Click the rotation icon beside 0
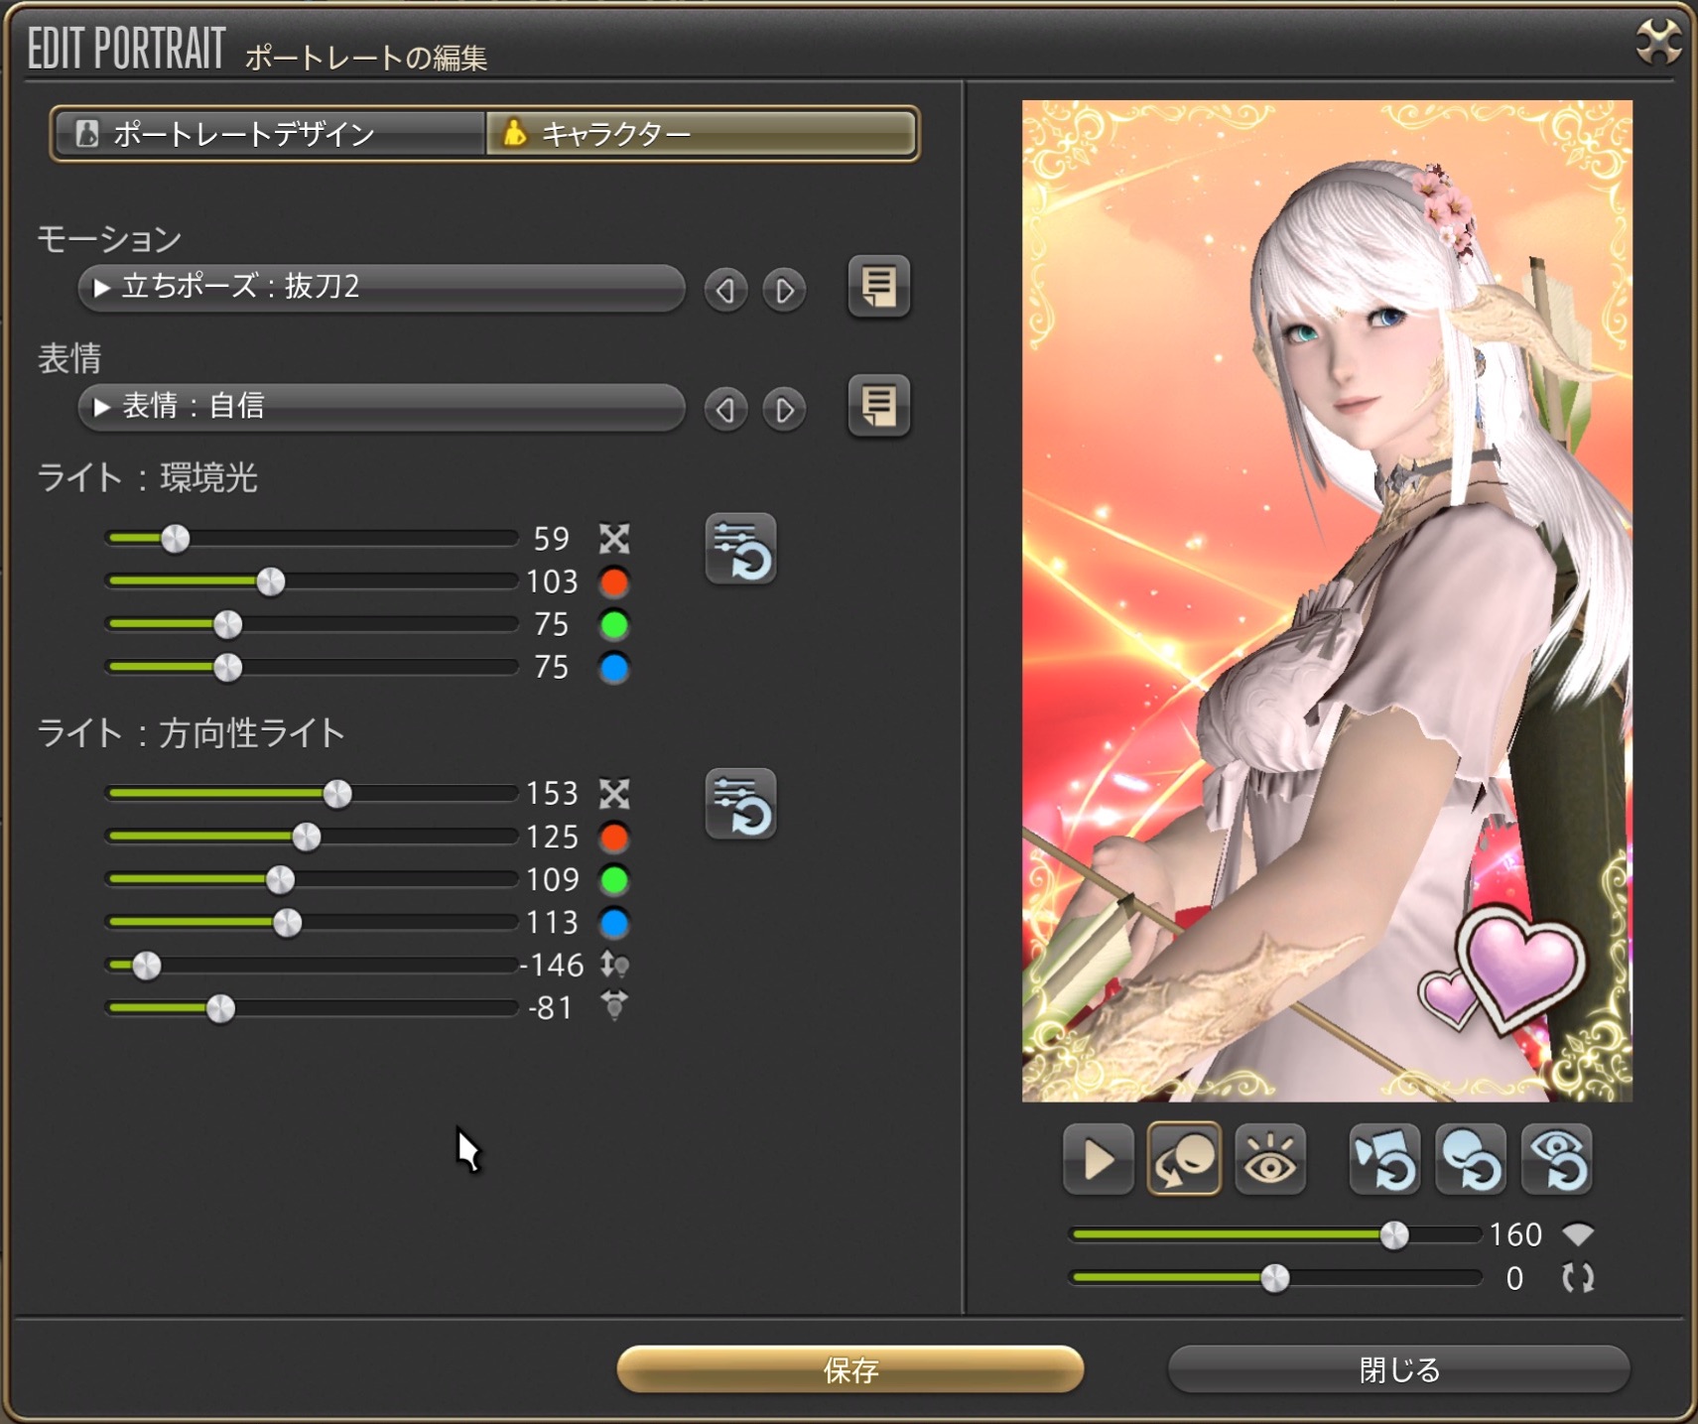 (1578, 1278)
